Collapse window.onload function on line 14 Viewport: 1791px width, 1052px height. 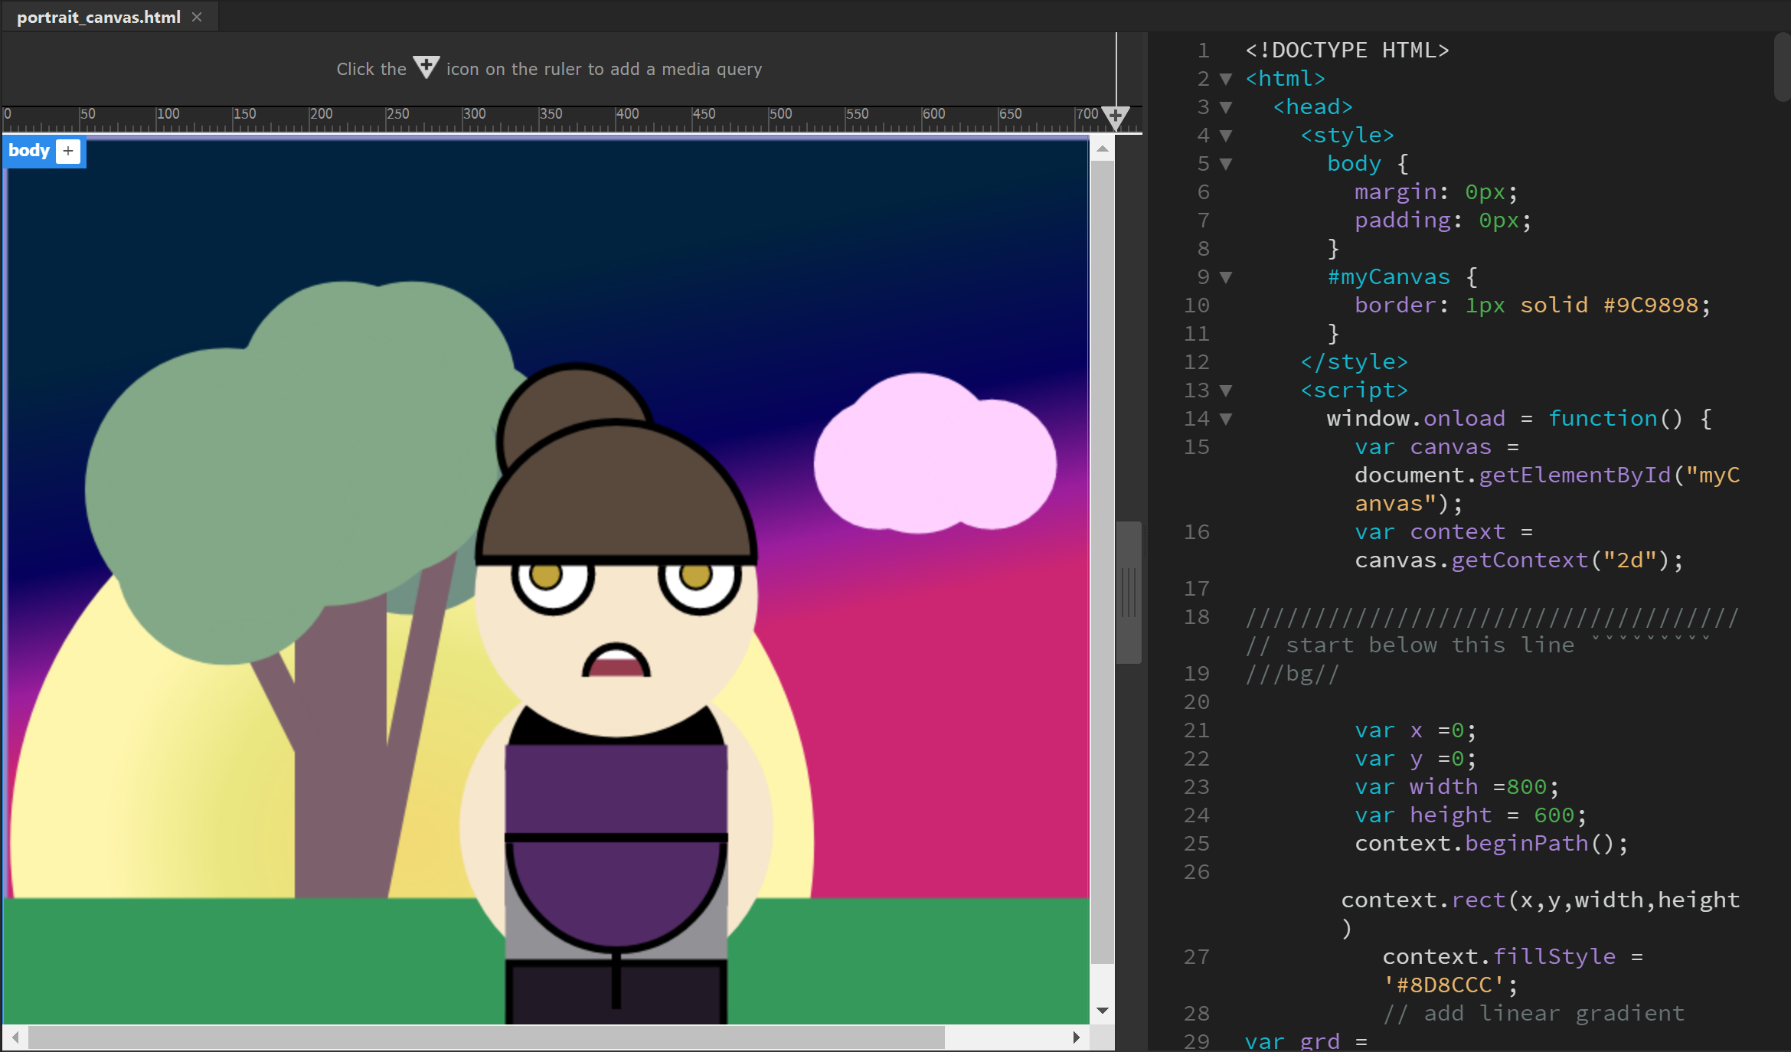(x=1226, y=419)
